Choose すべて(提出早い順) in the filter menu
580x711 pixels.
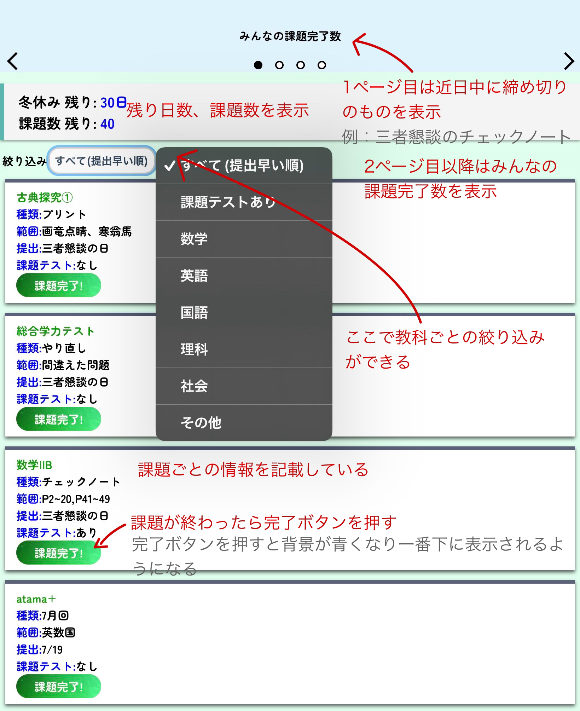coord(244,166)
